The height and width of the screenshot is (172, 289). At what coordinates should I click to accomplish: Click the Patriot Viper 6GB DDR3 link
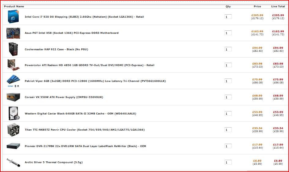95,81
